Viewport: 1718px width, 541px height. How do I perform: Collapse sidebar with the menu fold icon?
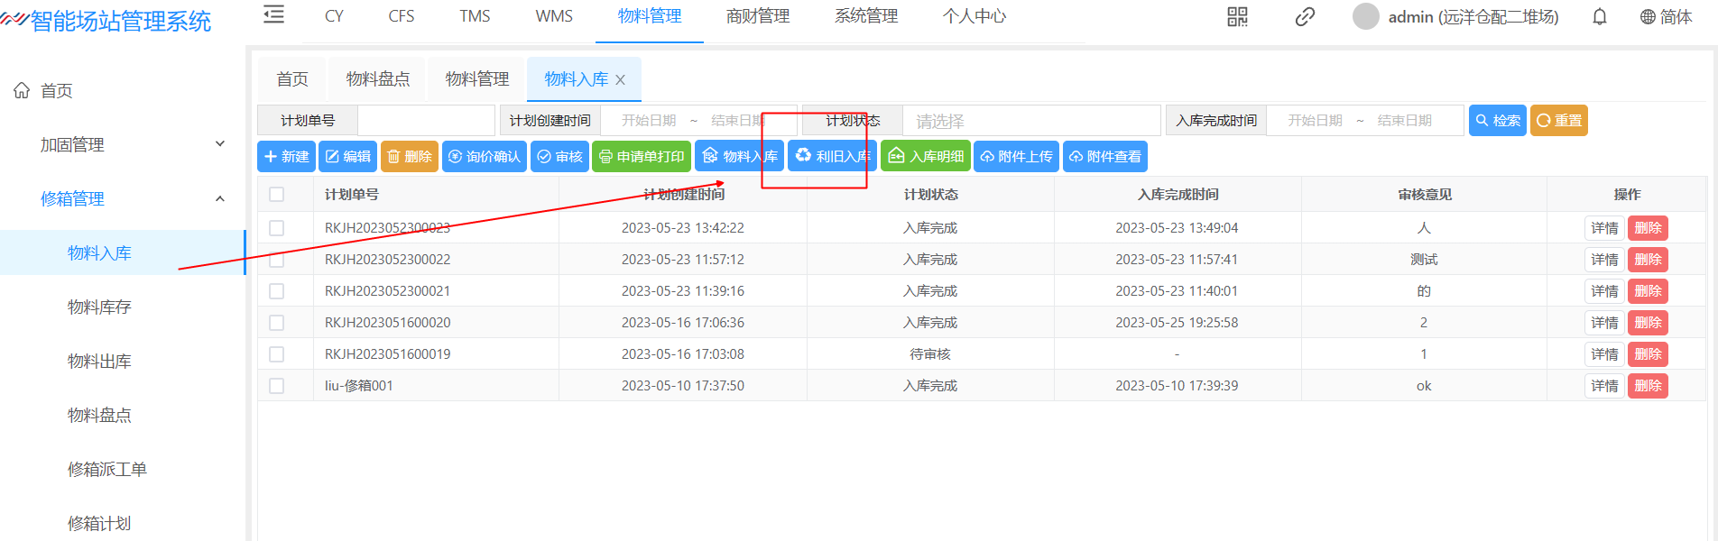pyautogui.click(x=273, y=15)
